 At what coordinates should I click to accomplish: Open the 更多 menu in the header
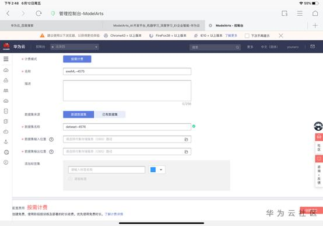[x=250, y=47]
